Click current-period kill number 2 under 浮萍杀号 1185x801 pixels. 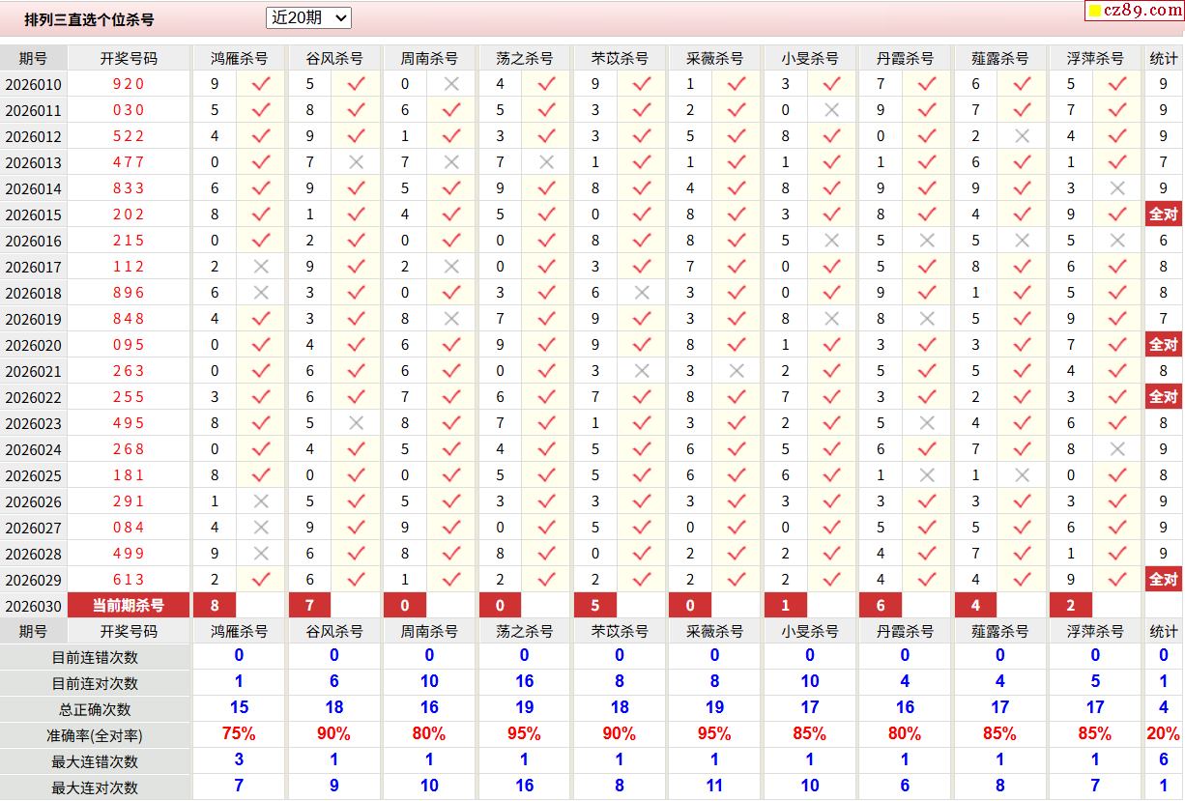click(x=1071, y=606)
